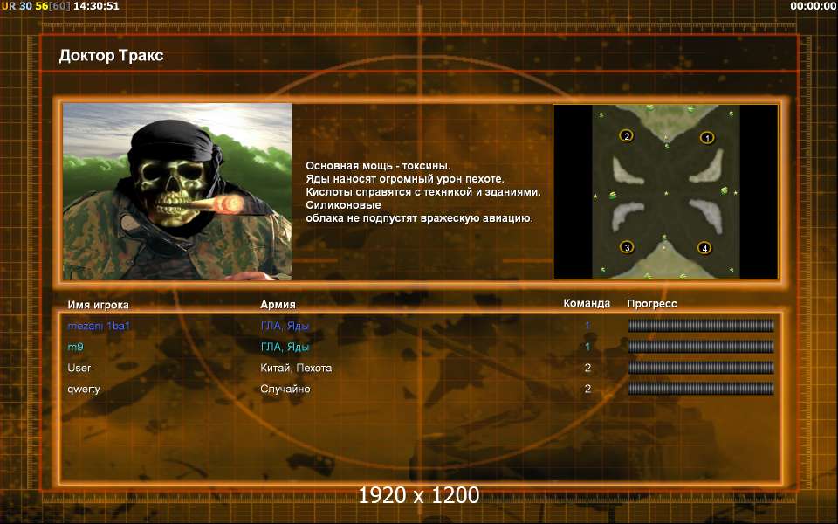The width and height of the screenshot is (838, 524).
Task: Select player name 'mezani 1ba1'
Action: [99, 326]
